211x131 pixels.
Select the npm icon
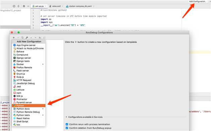tap(14, 93)
